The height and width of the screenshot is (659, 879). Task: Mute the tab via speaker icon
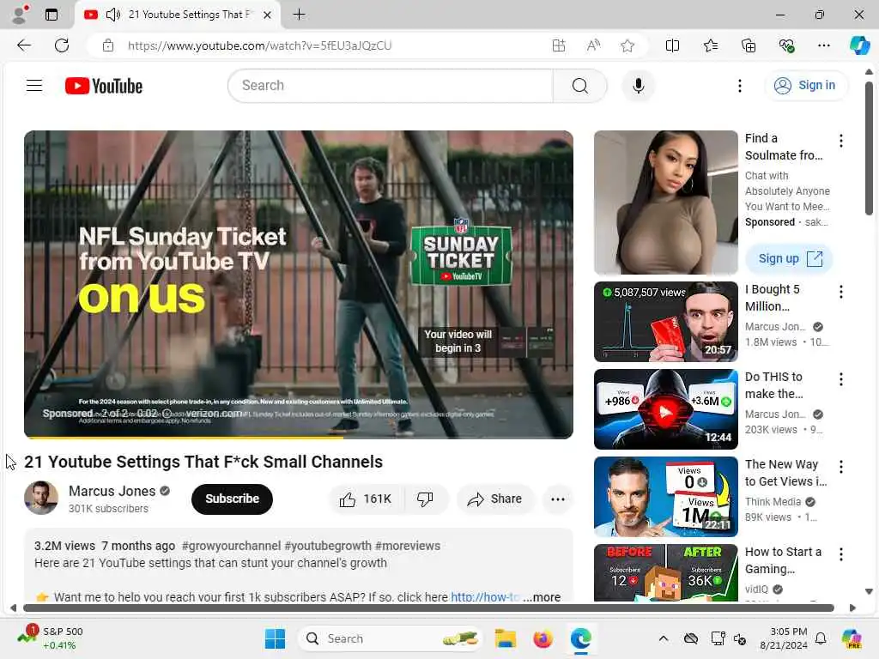112,15
